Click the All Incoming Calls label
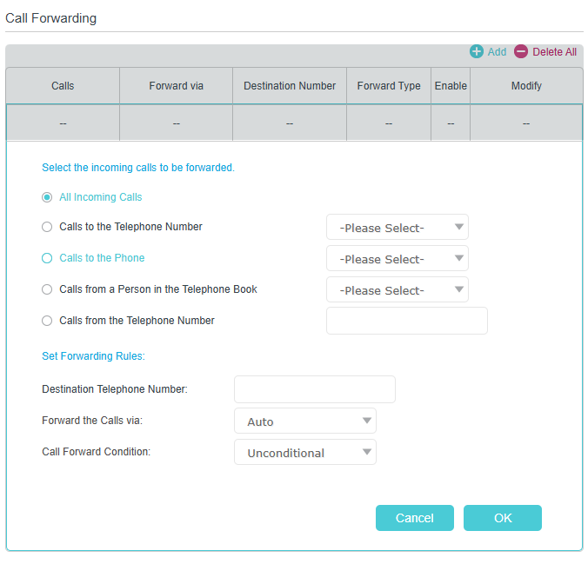This screenshot has height=564, width=588. pos(101,197)
